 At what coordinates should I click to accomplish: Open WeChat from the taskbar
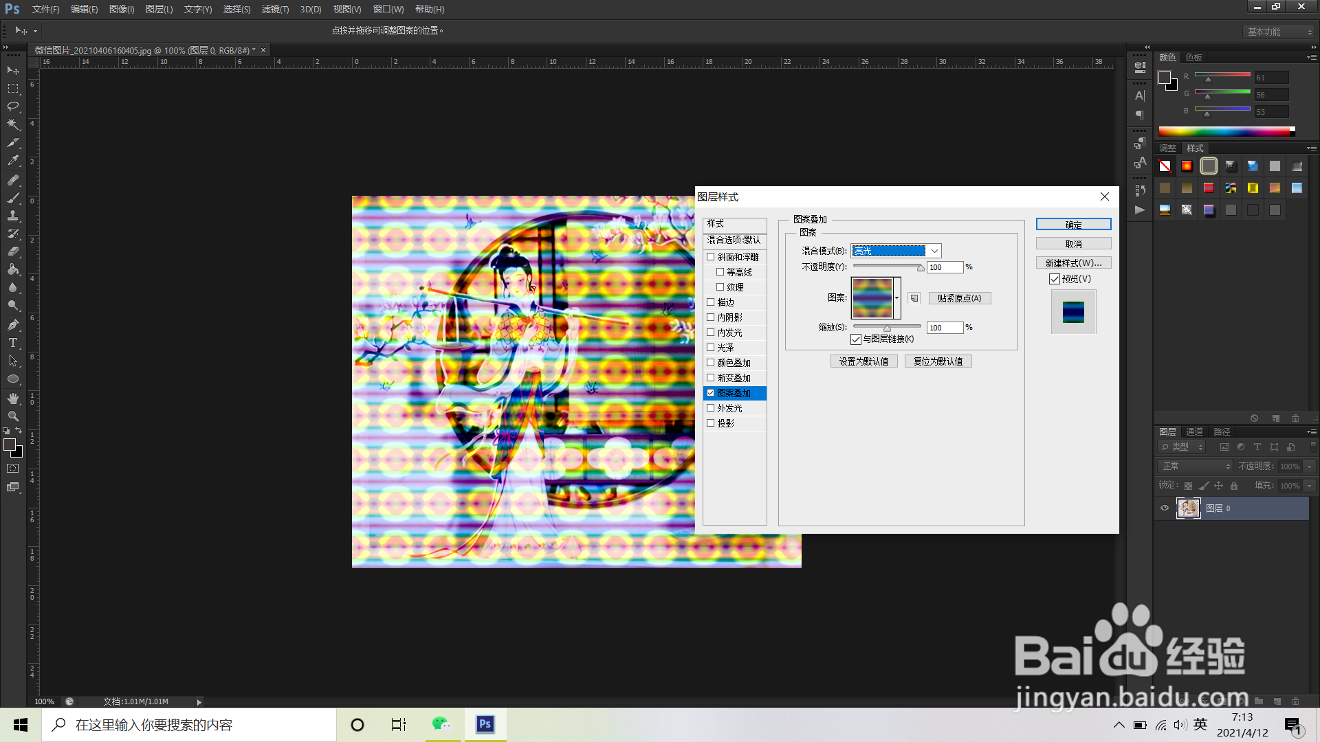click(x=441, y=725)
